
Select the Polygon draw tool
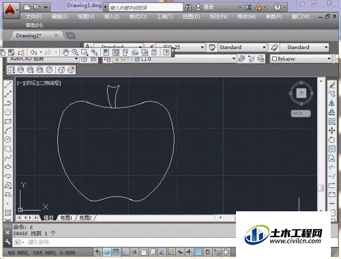pos(8,112)
